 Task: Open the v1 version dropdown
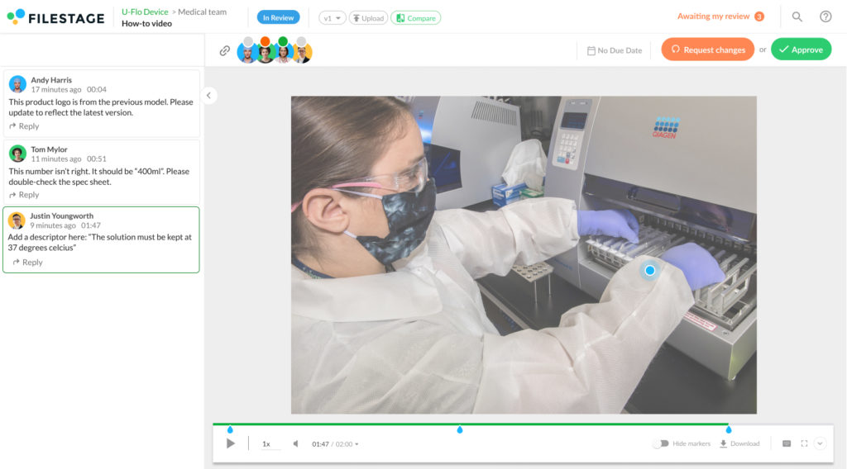[x=333, y=18]
